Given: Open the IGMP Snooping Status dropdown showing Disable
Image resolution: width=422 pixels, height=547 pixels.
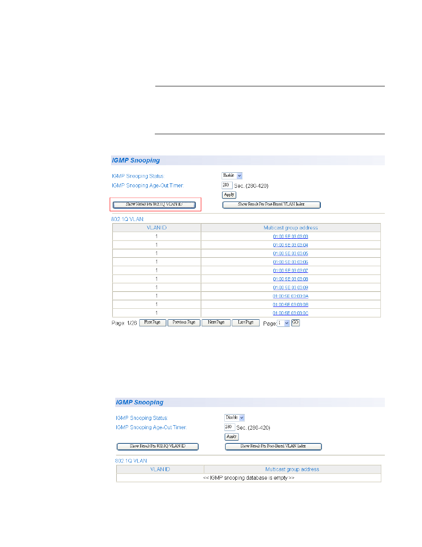Looking at the screenshot, I should 234,418.
